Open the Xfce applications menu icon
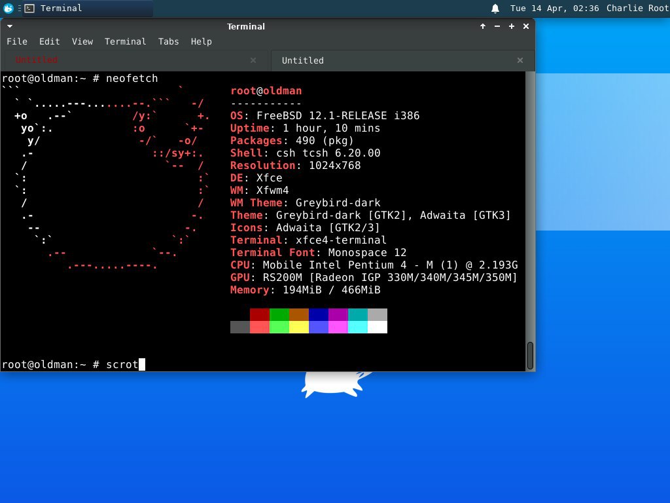The image size is (670, 503). point(8,8)
